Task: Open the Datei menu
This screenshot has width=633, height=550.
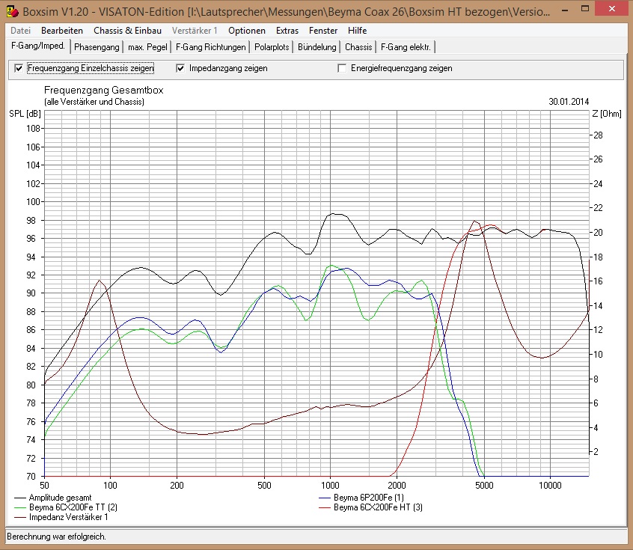Action: [x=21, y=31]
